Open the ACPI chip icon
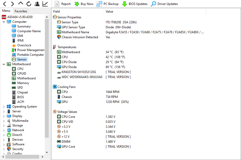 coord(14,102)
